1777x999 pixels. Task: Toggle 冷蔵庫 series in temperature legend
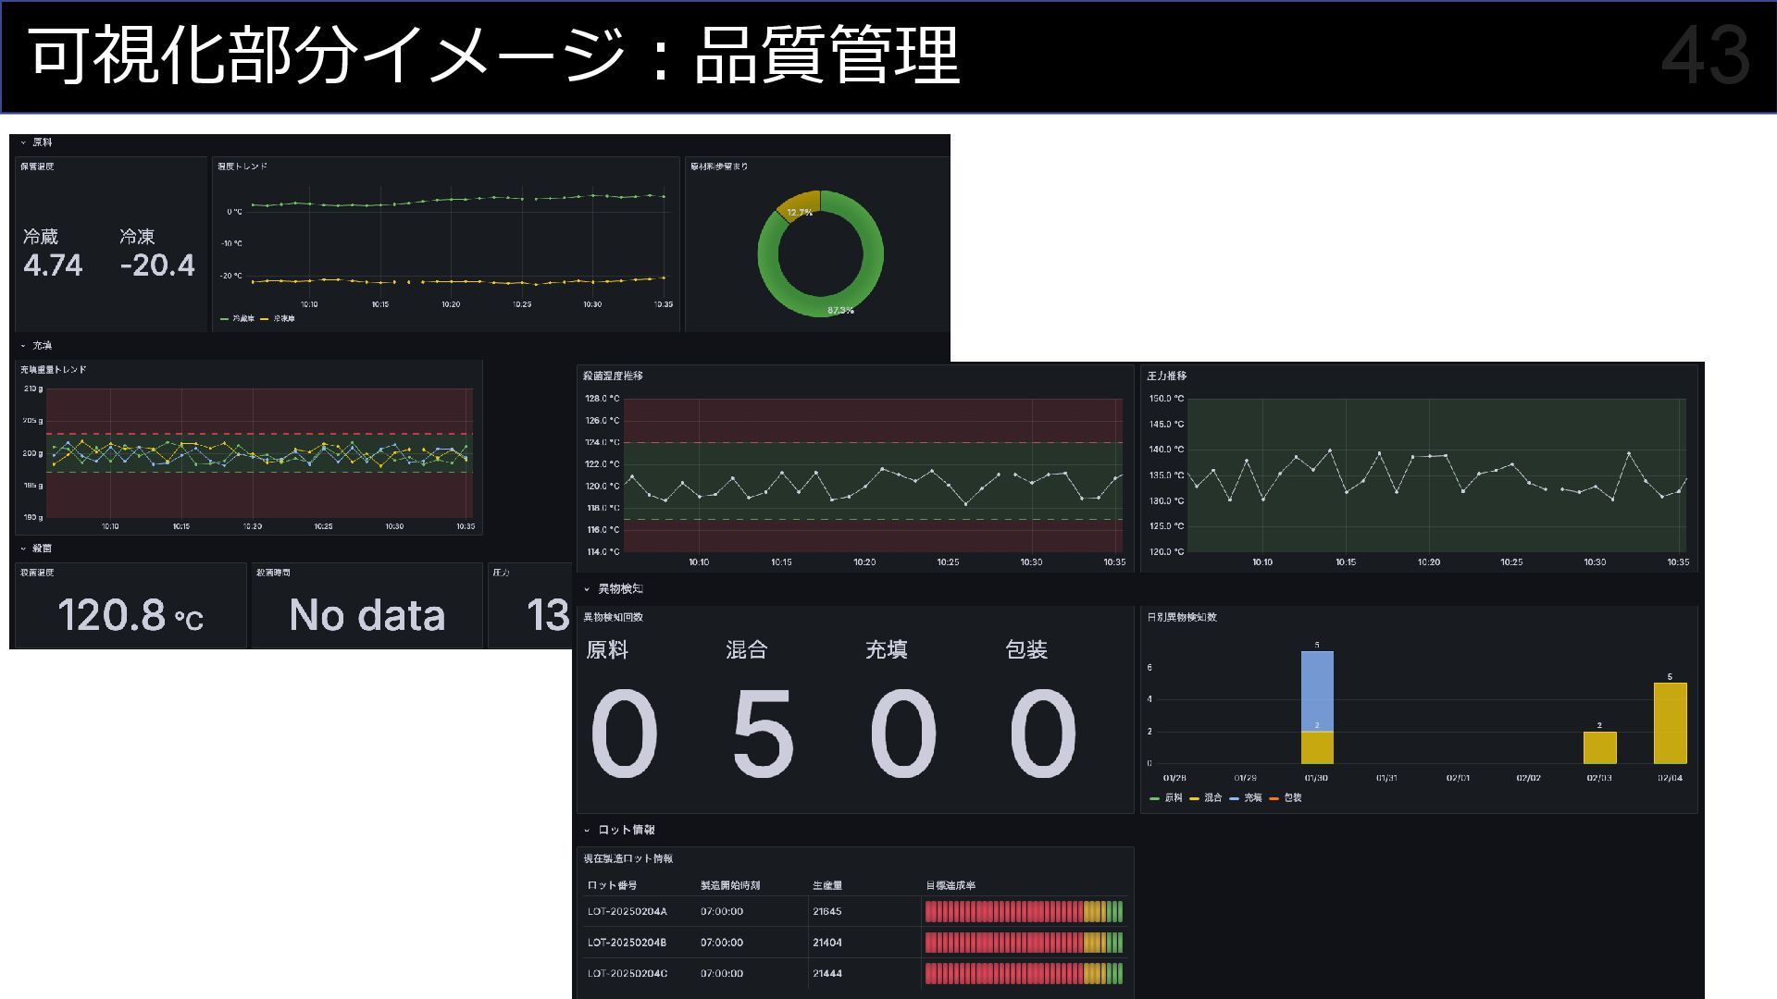242,319
